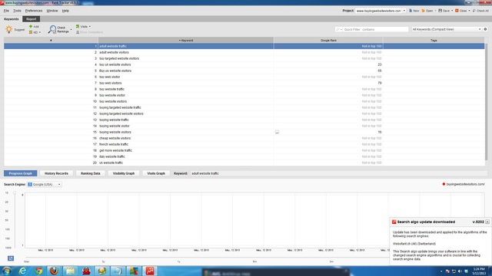Click the Check Rankings magnifier icon
492x276 pixels.
pyautogui.click(x=52, y=29)
